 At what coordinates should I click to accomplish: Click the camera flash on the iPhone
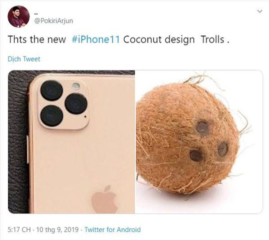point(76,86)
